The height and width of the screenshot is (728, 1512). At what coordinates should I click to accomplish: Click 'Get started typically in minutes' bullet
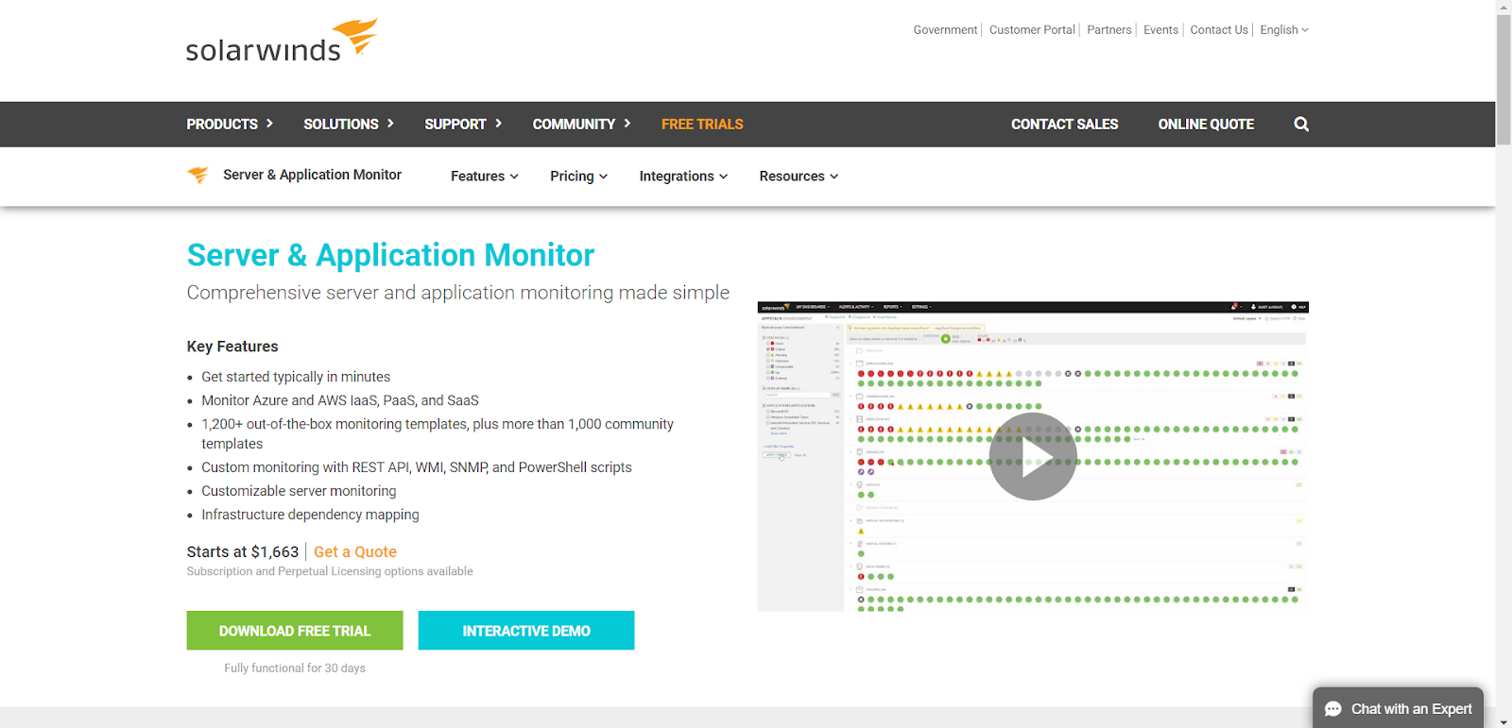click(x=296, y=377)
